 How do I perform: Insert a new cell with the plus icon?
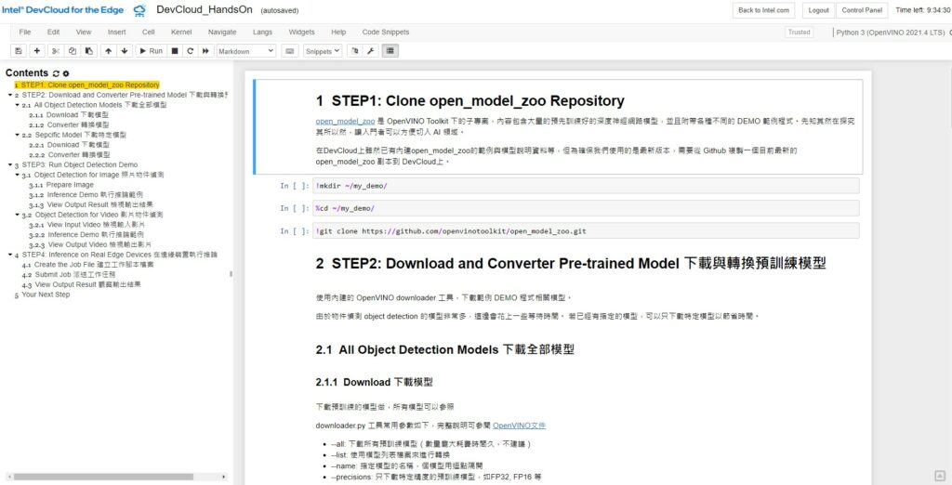click(37, 51)
